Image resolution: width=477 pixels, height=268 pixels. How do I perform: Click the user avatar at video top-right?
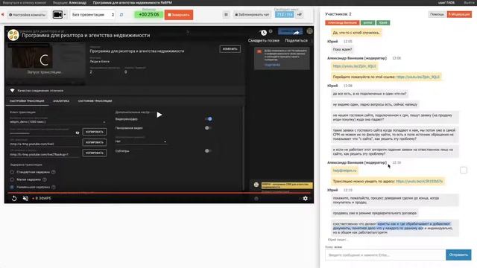point(309,31)
